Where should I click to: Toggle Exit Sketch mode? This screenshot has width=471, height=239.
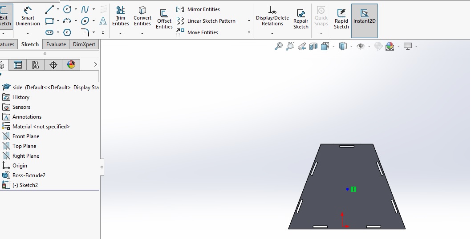click(5, 16)
